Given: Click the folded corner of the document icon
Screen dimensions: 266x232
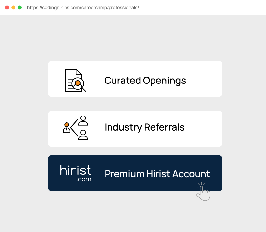Looking at the screenshot, I should coord(79,72).
